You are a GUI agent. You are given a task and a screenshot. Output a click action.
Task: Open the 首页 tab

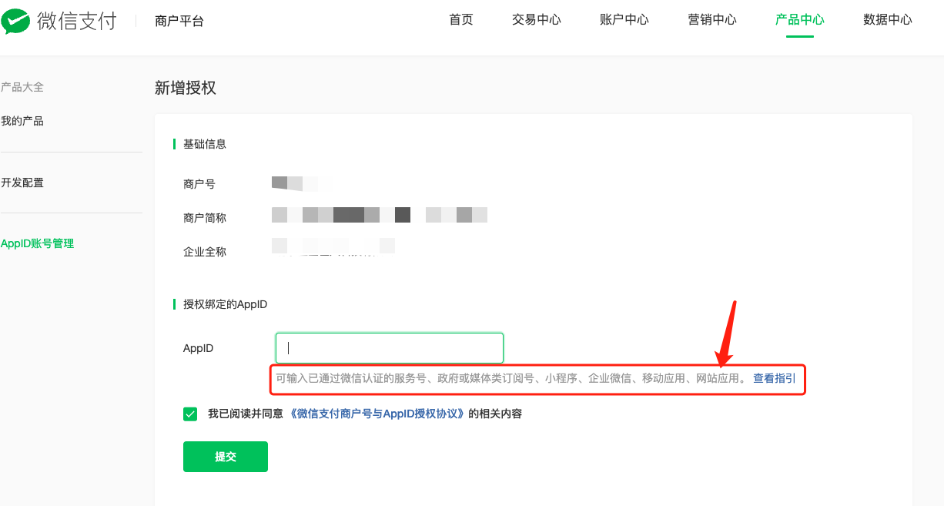click(x=461, y=20)
